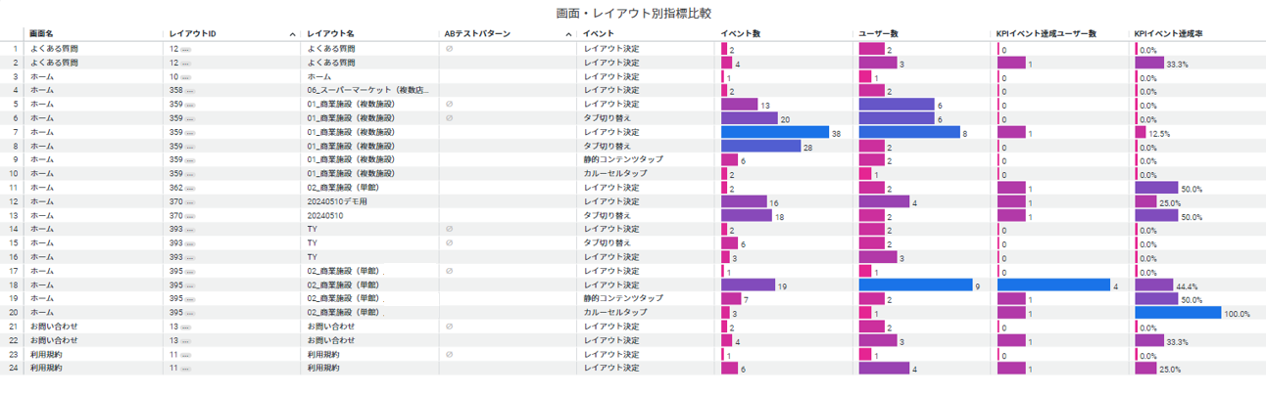1266x394 pixels.
Task: Click the null symbol in row 14's AB test column
Action: [449, 230]
